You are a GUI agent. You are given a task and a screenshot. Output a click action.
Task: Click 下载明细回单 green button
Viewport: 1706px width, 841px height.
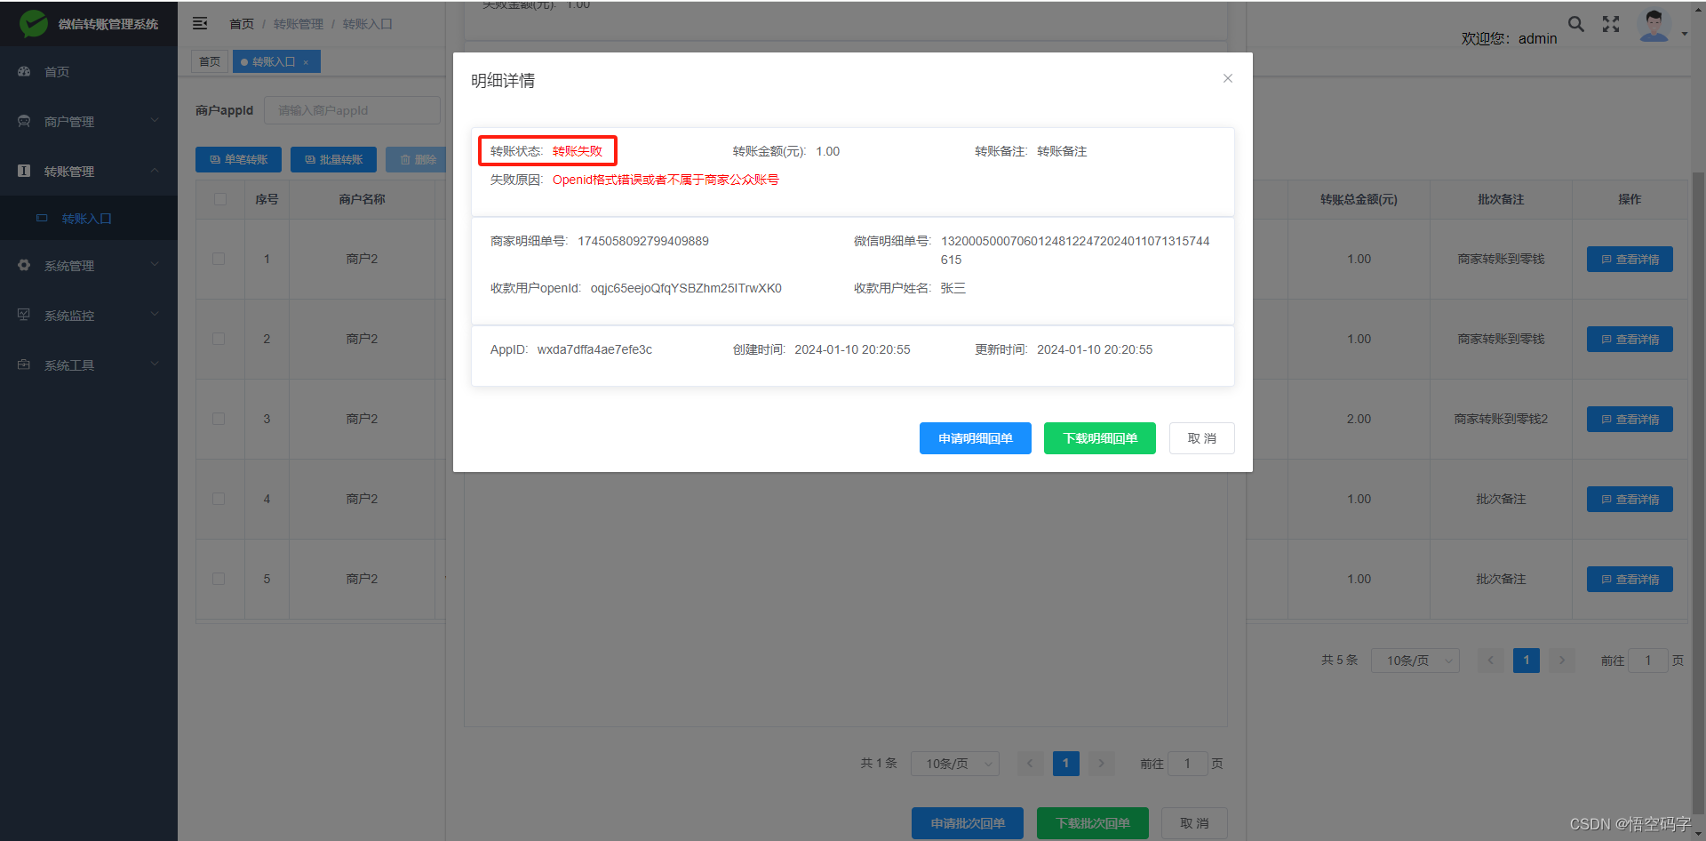click(x=1100, y=438)
